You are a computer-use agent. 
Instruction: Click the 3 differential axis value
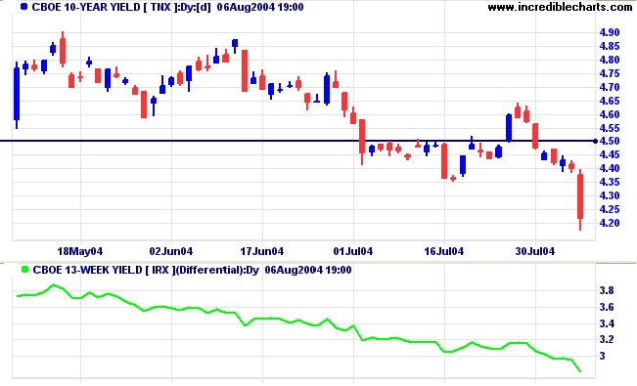tap(603, 356)
